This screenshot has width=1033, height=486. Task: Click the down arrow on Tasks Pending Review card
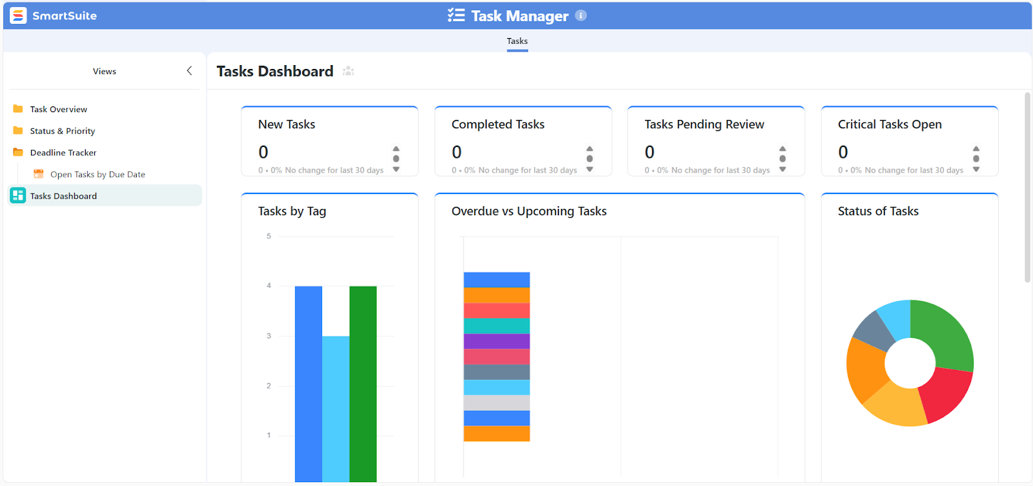782,170
